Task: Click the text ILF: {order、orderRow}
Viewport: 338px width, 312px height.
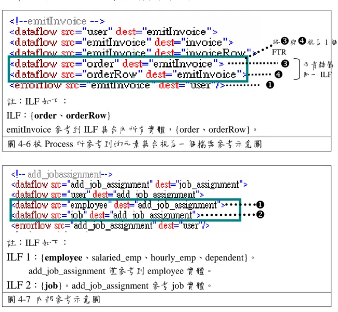Action: coord(58,115)
